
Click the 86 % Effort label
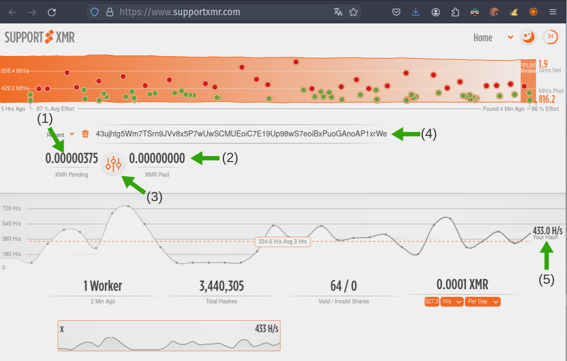(x=545, y=109)
